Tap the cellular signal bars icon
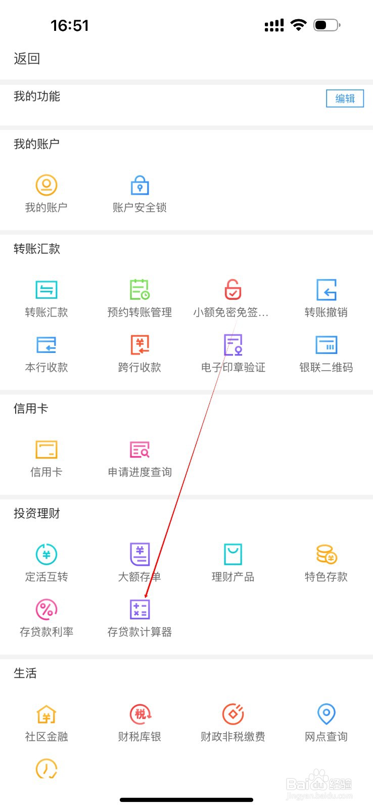Image resolution: width=373 pixels, height=809 pixels. point(274,25)
